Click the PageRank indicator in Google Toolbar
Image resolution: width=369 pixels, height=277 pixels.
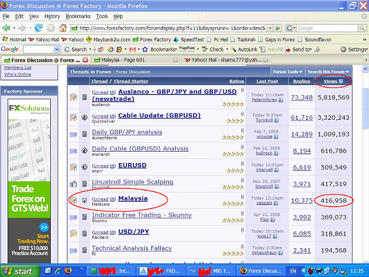187,48
